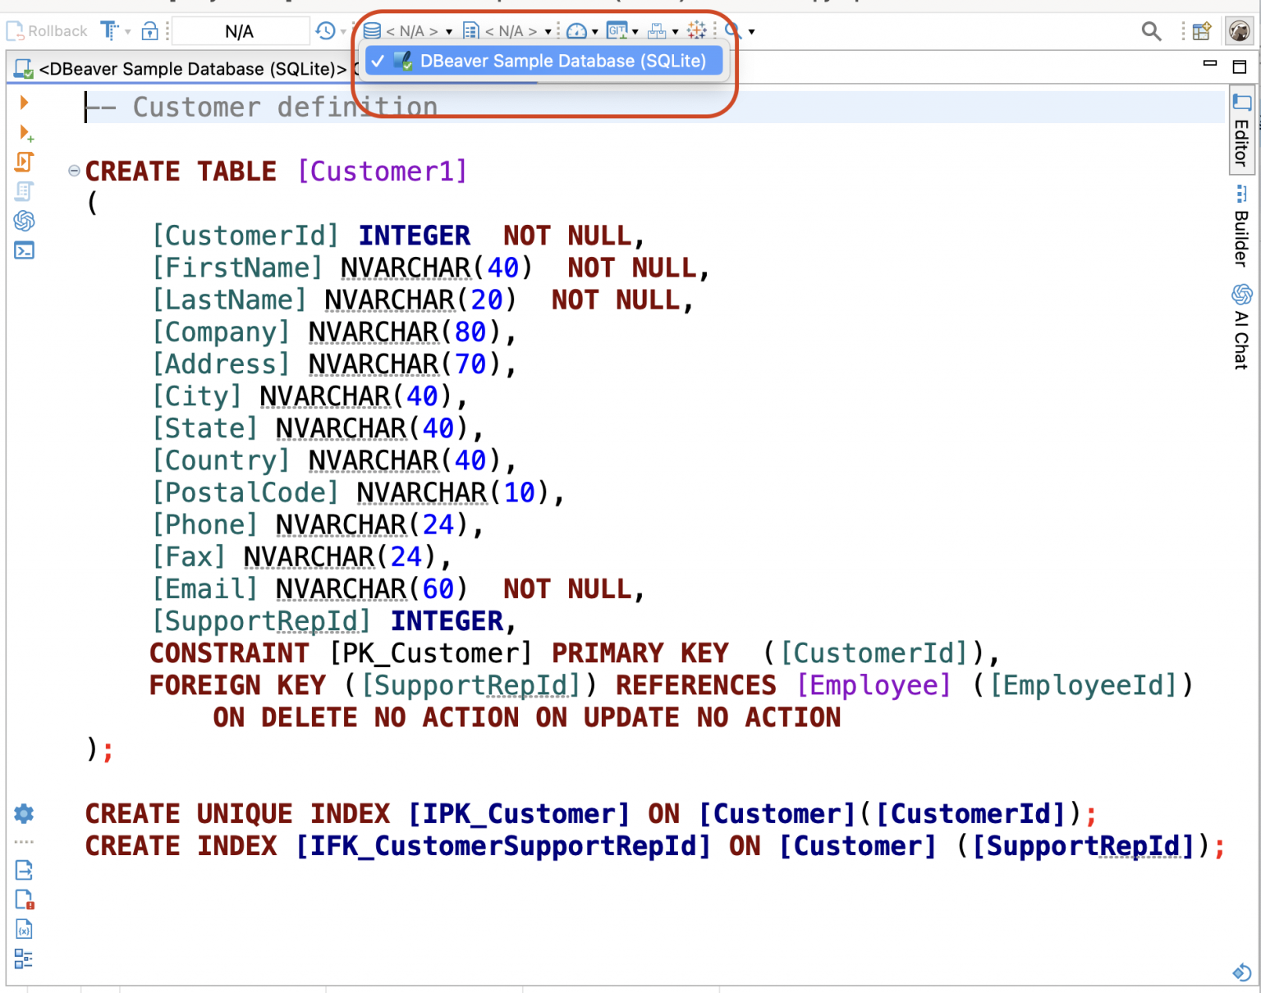Click the ON DELETE NO ACTION line
Screen dimensions: 1261x993
tap(527, 717)
